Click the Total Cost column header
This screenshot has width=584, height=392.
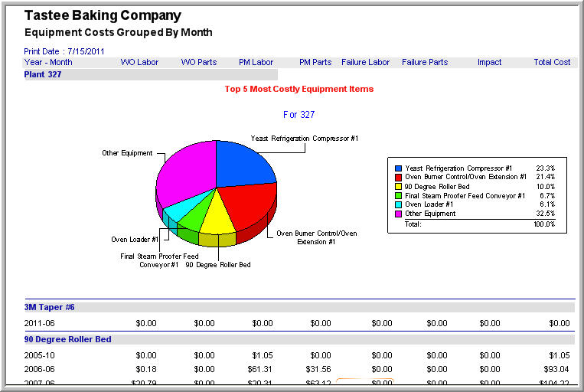click(x=552, y=62)
